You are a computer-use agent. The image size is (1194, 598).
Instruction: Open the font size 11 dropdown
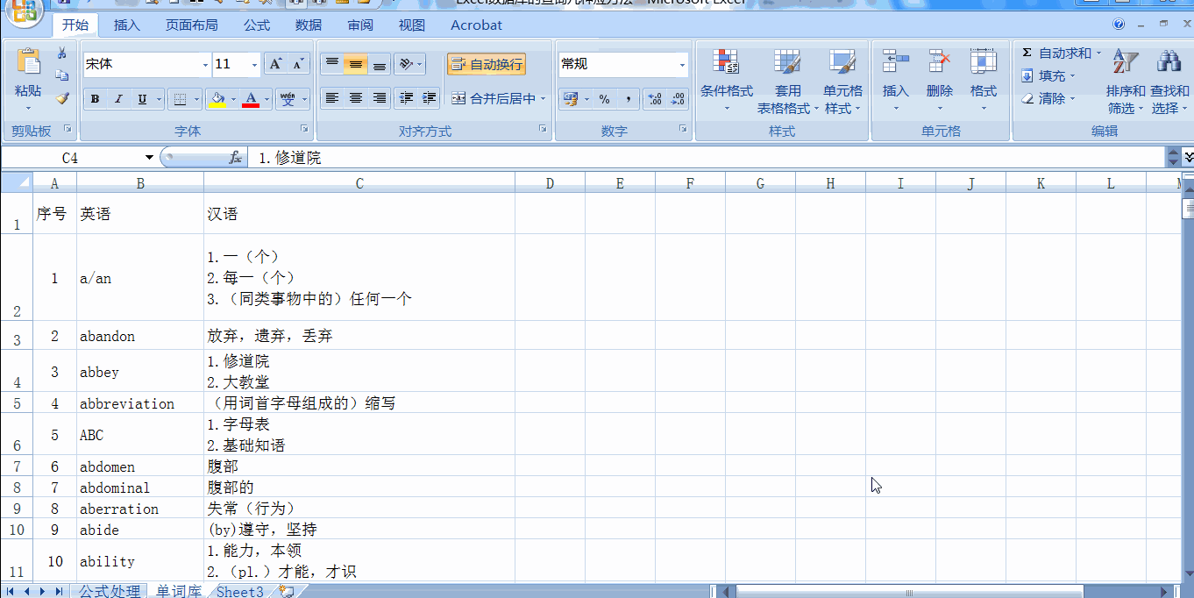coord(255,64)
